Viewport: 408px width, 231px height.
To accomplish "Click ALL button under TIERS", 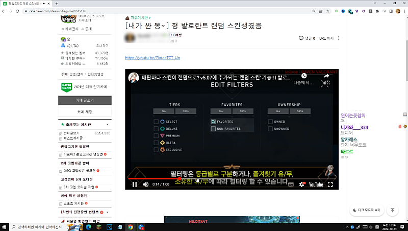I will [164, 111].
